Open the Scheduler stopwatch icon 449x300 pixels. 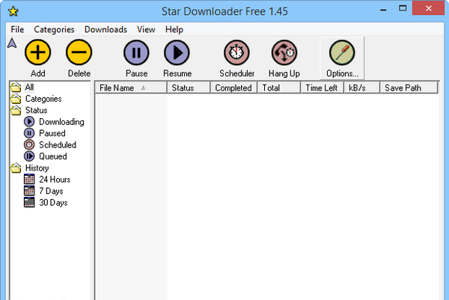(x=236, y=52)
